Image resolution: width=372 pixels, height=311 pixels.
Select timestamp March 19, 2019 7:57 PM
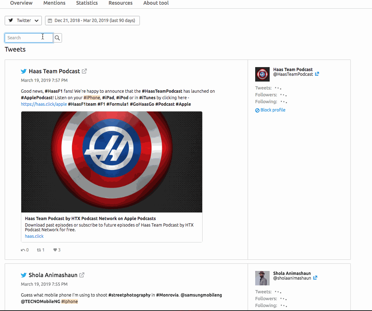[44, 80]
